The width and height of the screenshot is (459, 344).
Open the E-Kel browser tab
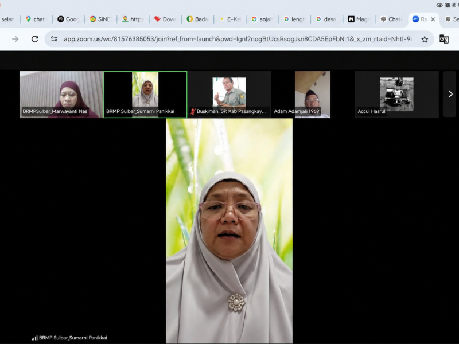[x=230, y=19]
